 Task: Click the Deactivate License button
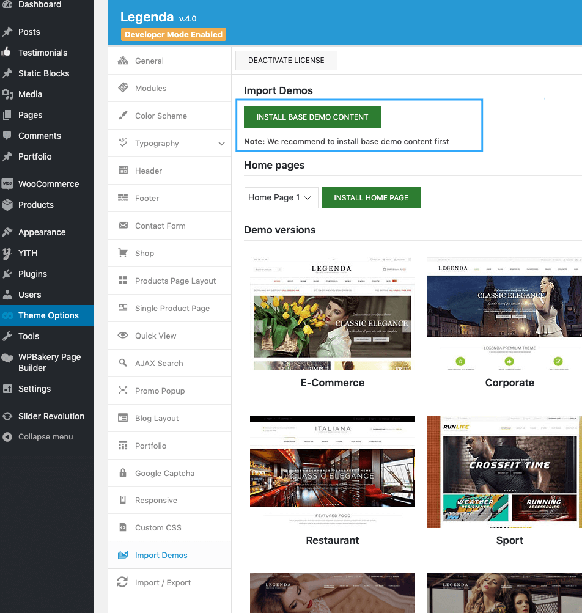click(x=286, y=61)
